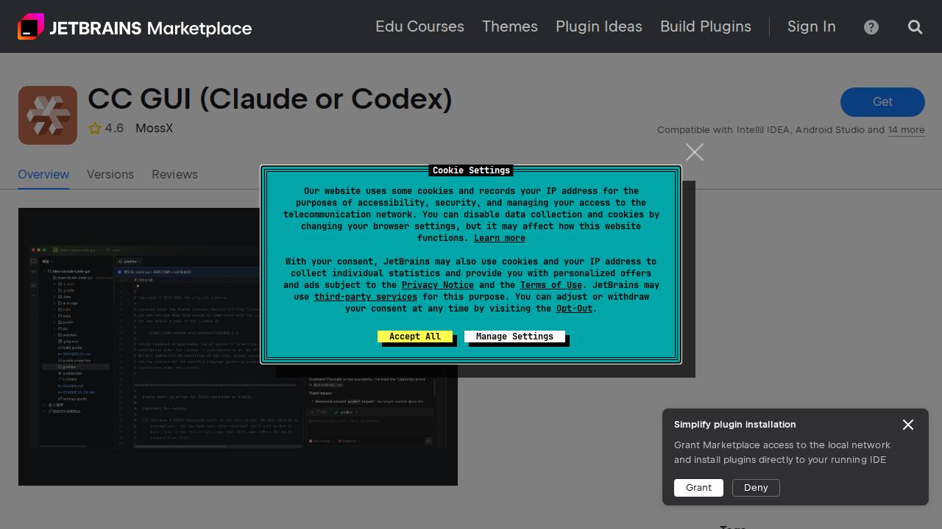Close the cookie settings dialog X
The image size is (942, 529).
point(694,152)
